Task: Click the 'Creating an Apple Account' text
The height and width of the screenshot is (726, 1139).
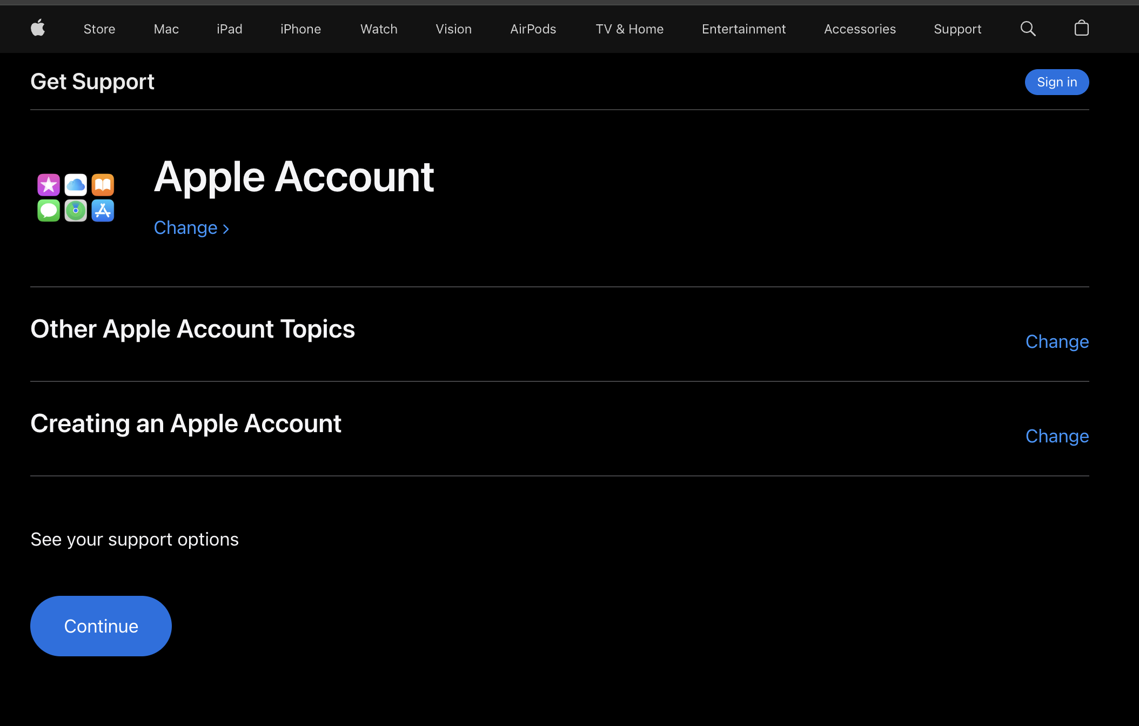Action: tap(186, 423)
